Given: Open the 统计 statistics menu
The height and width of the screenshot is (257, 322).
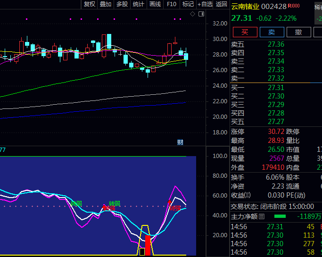Looking at the screenshot, I should pos(139,4).
